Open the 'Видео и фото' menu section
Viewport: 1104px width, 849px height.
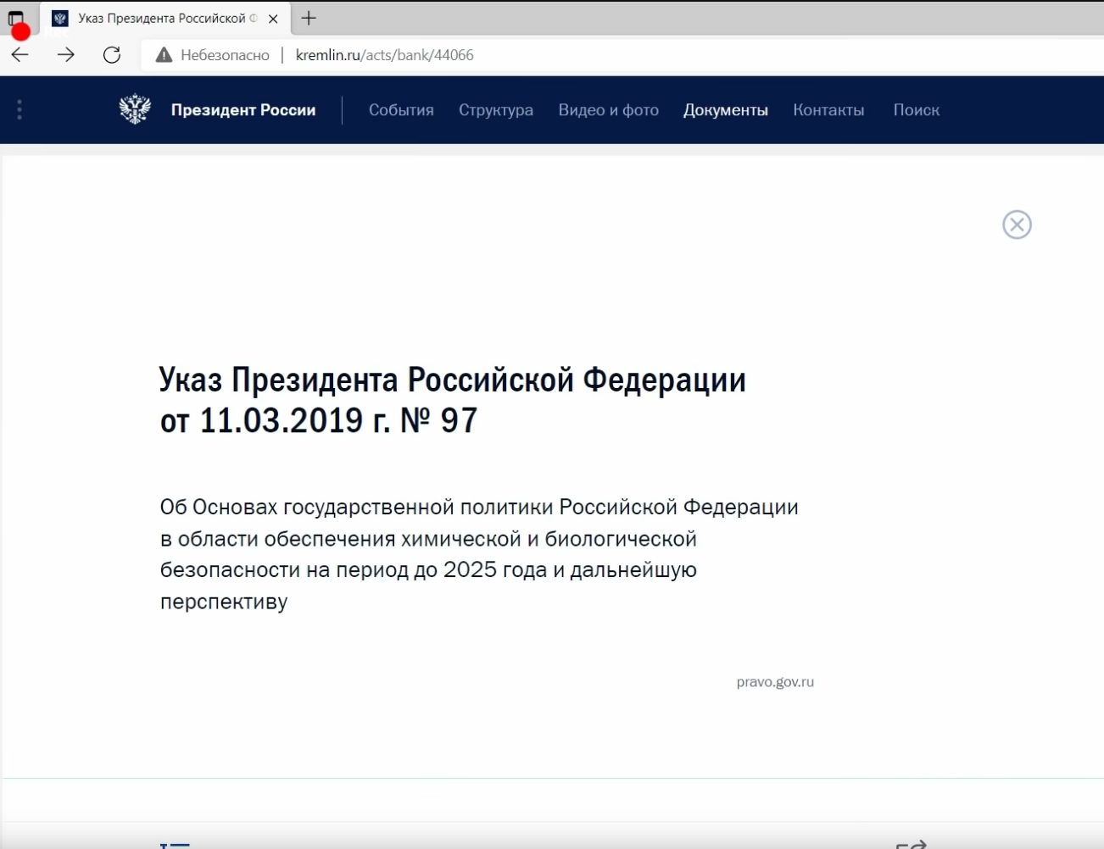(609, 110)
